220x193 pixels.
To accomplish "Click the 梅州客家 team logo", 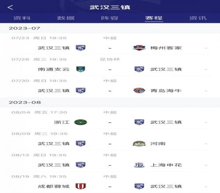I will [139, 48].
